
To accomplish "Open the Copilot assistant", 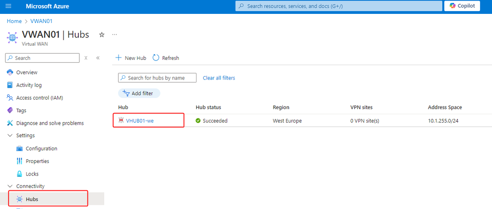I will pyautogui.click(x=462, y=6).
